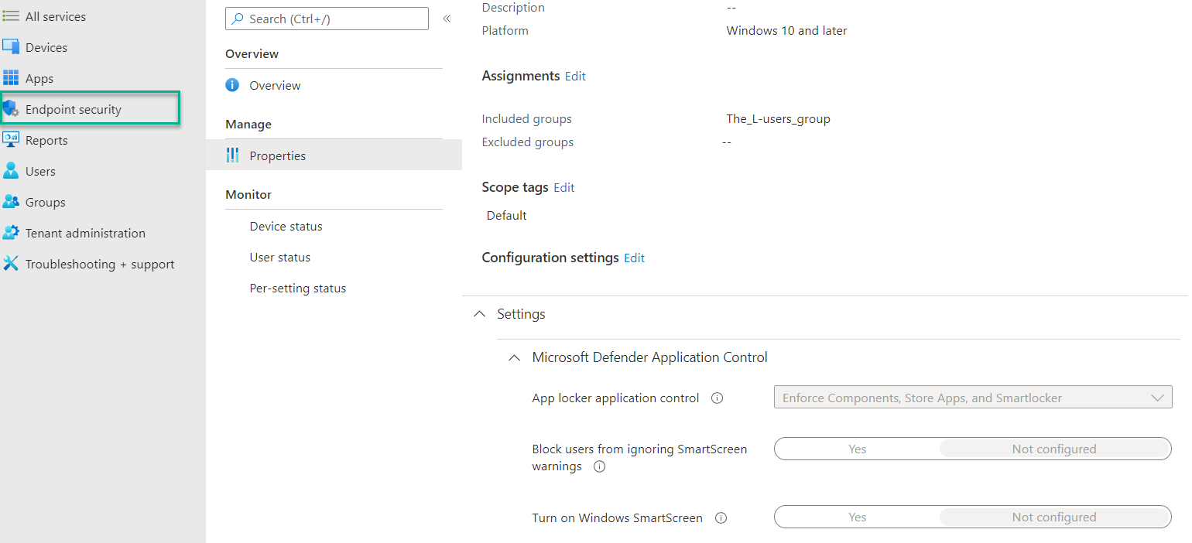Open Tenant administration in left navigation
The height and width of the screenshot is (543, 1192).
tap(85, 233)
